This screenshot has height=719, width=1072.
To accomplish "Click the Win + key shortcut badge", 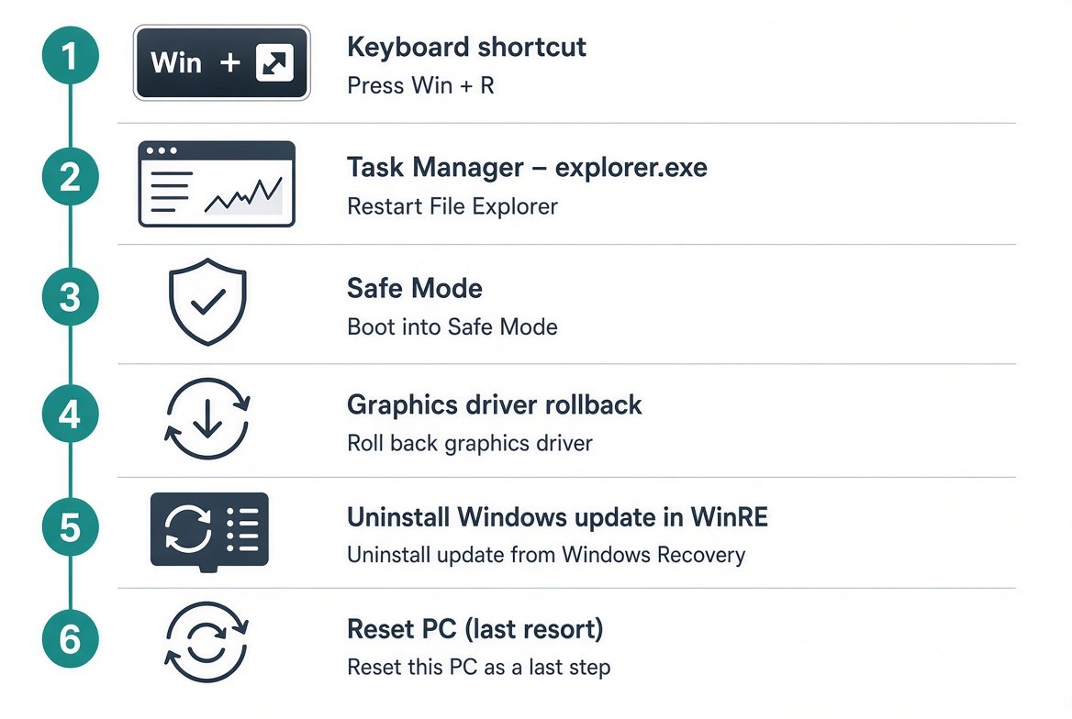I will pos(221,63).
